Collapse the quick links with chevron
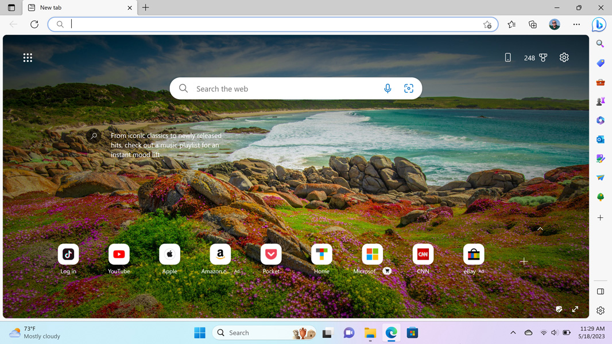The height and width of the screenshot is (344, 612). click(x=540, y=229)
